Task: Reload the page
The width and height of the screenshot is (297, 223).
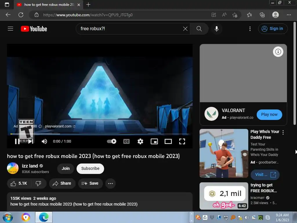Action: pyautogui.click(x=21, y=15)
